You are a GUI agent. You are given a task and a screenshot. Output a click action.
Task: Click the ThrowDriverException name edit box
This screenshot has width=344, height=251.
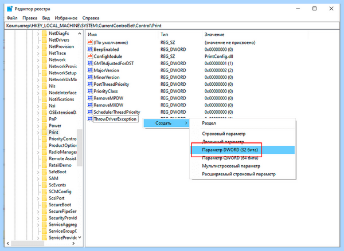(116, 119)
